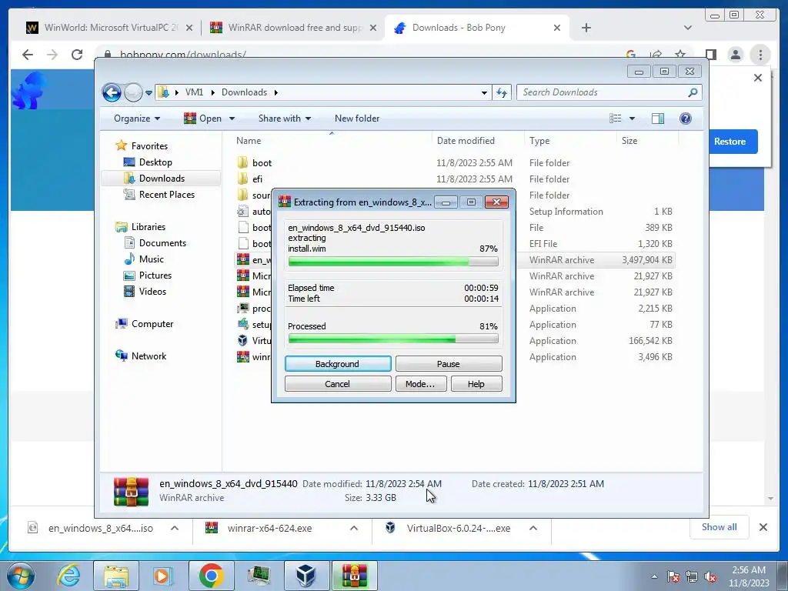Screen dimensions: 788x591
Task: Click the 3,497,904 KB size cell
Action: click(x=646, y=260)
